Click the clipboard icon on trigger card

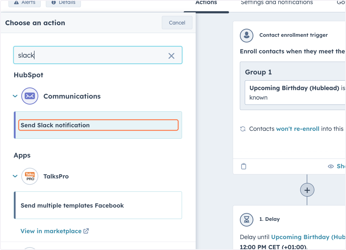(x=244, y=166)
